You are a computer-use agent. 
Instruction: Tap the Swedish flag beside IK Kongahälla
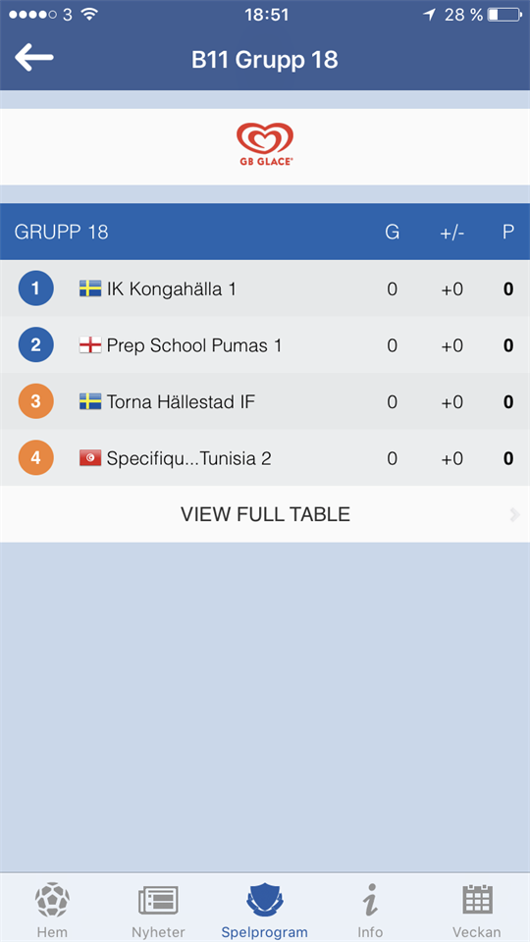coord(90,288)
